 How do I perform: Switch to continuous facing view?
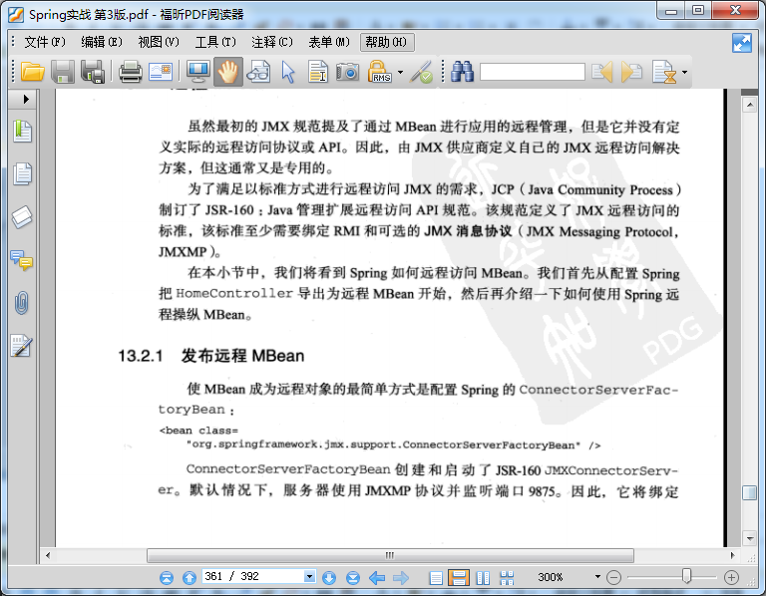(507, 578)
